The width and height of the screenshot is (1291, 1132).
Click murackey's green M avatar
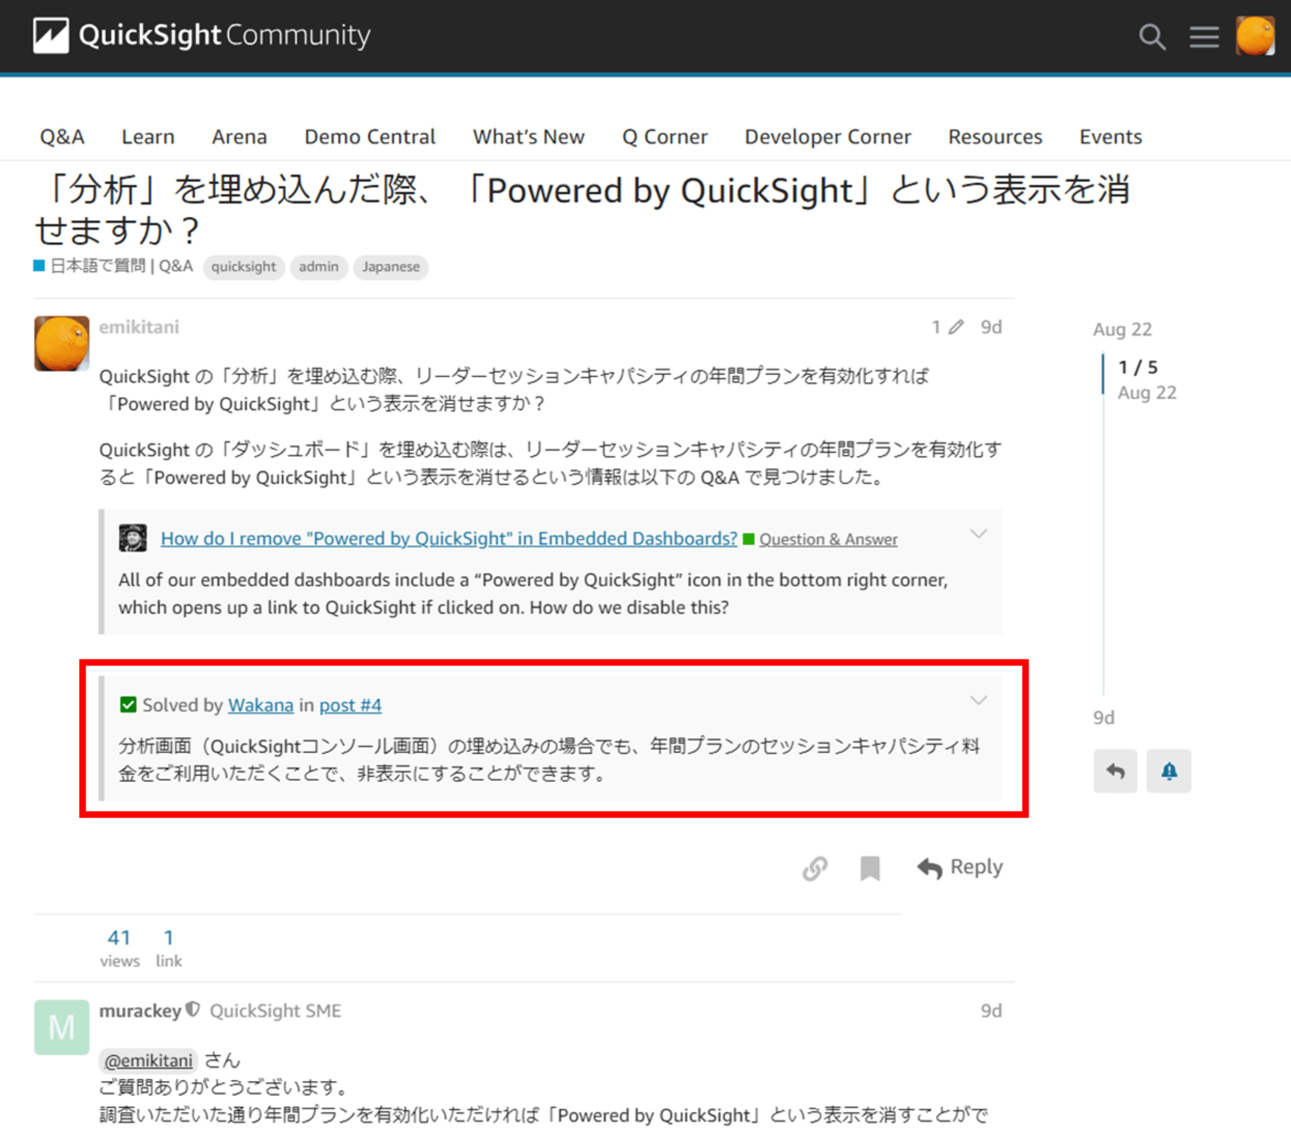pos(61,1027)
